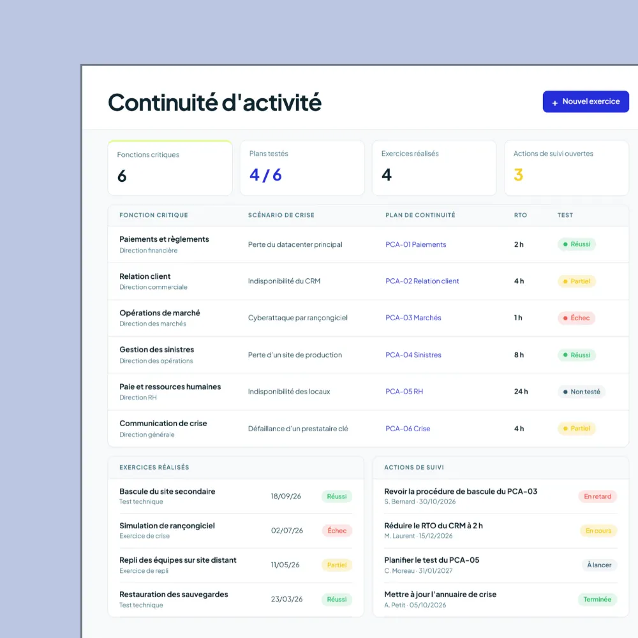Click the Terminée status badge

coord(597,599)
